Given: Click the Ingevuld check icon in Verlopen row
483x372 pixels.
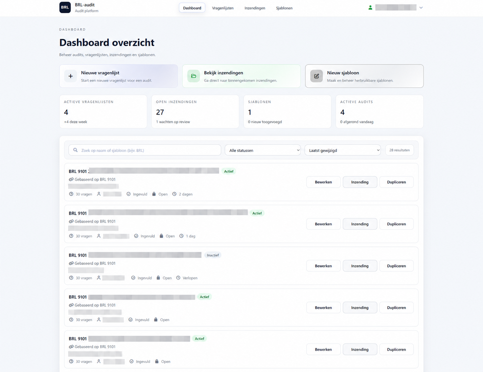Looking at the screenshot, I should tap(133, 278).
